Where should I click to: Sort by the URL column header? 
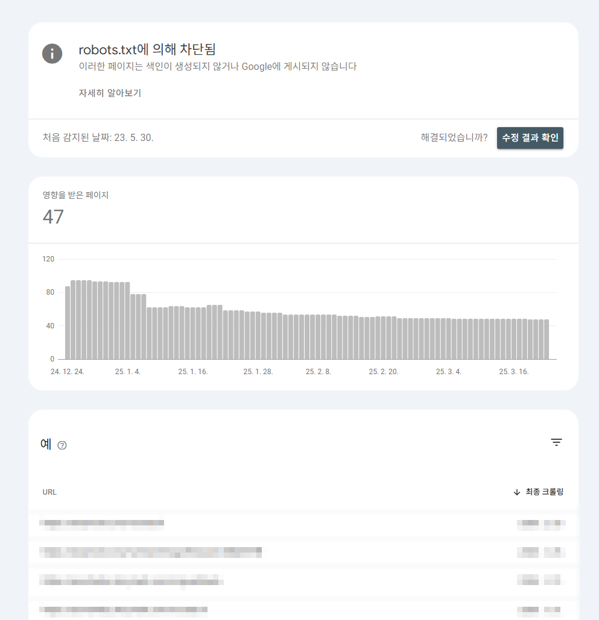(x=49, y=492)
